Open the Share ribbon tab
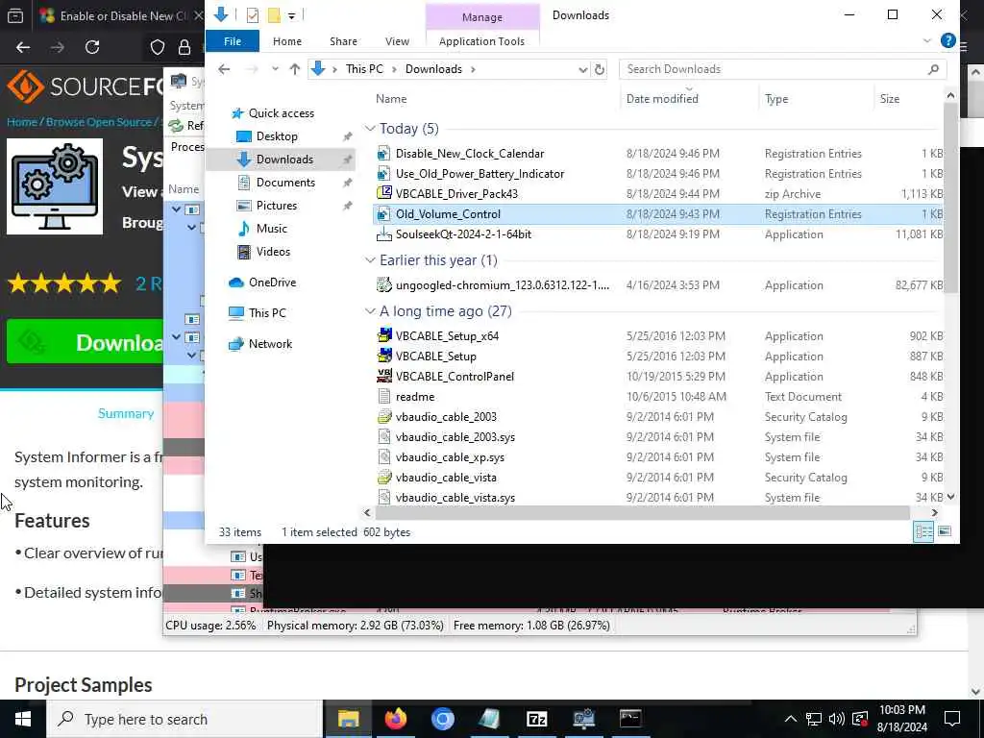984x738 pixels. tap(343, 40)
